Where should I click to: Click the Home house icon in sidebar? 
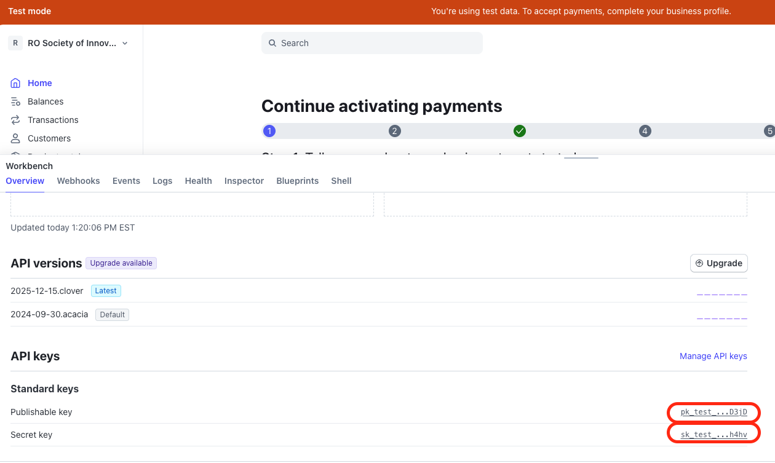(x=15, y=83)
